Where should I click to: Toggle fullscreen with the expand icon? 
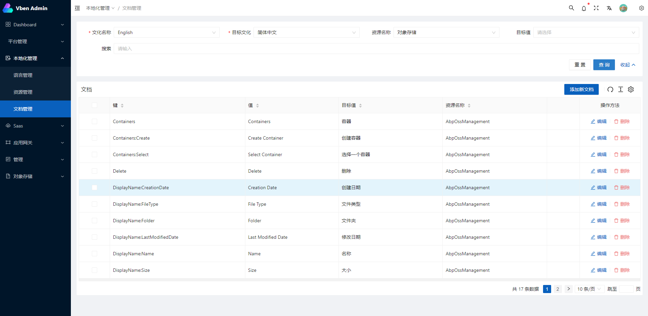click(x=596, y=8)
